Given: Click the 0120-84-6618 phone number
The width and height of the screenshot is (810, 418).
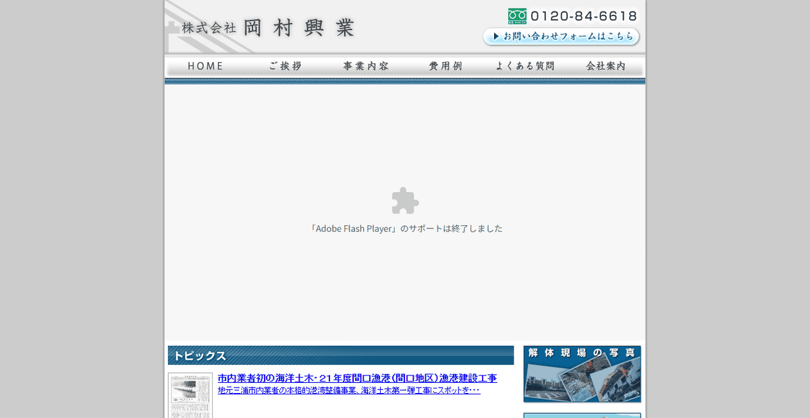Looking at the screenshot, I should click(584, 14).
